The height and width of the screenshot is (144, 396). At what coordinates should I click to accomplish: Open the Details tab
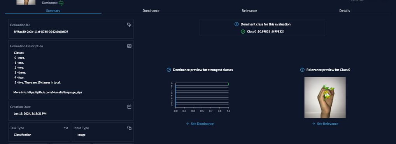(345, 10)
